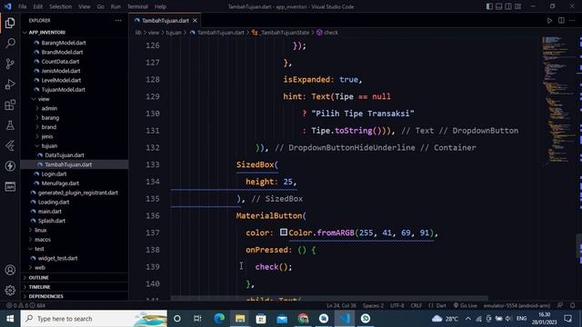Viewport: 582px width, 327px height.
Task: Open the Terminal menu
Action: (137, 6)
